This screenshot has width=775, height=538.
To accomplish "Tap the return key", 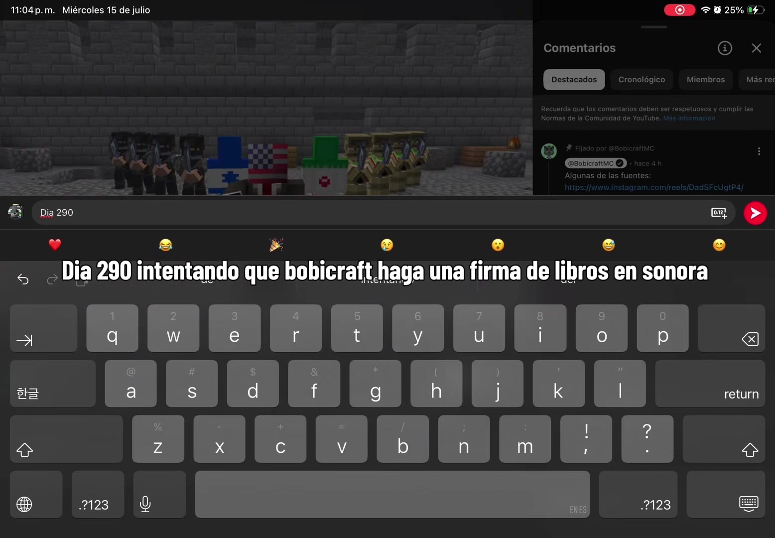I will (x=710, y=384).
